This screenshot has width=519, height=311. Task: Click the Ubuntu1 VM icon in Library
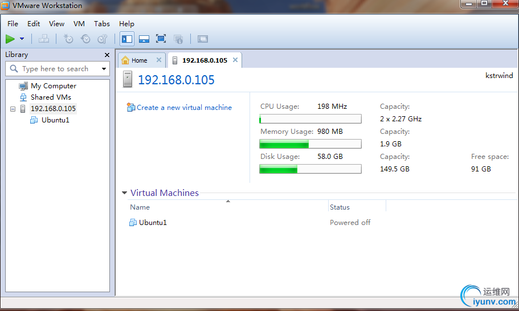point(34,120)
